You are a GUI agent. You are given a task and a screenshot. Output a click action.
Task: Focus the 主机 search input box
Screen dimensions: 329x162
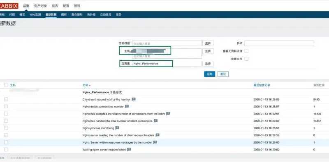(x=167, y=54)
